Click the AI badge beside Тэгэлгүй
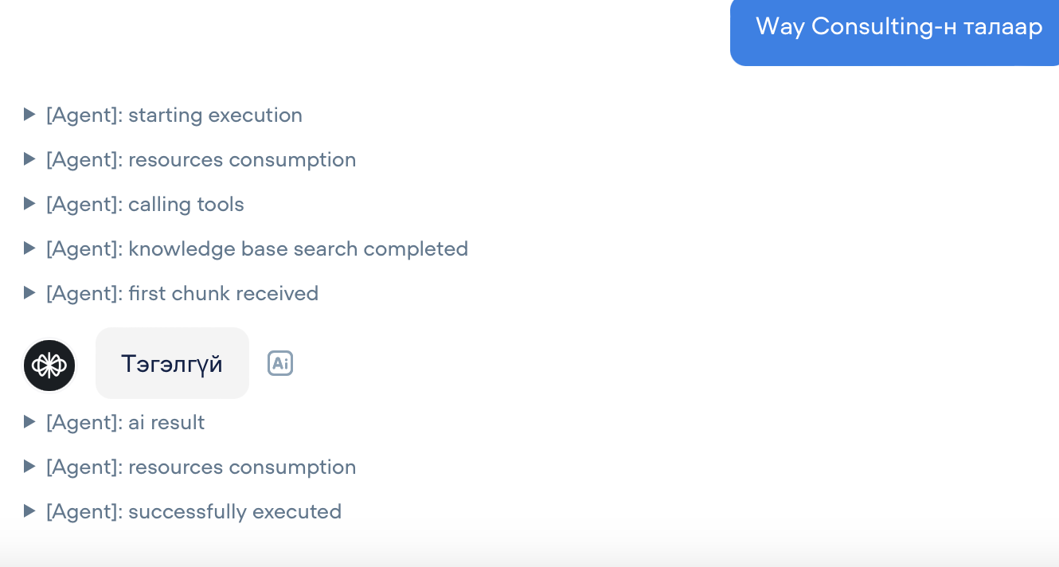 click(280, 363)
